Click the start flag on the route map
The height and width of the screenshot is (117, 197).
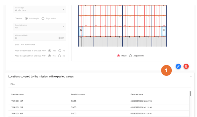81,30
